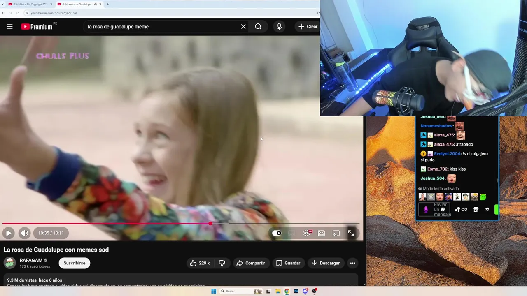Mute the video volume

click(x=25, y=233)
